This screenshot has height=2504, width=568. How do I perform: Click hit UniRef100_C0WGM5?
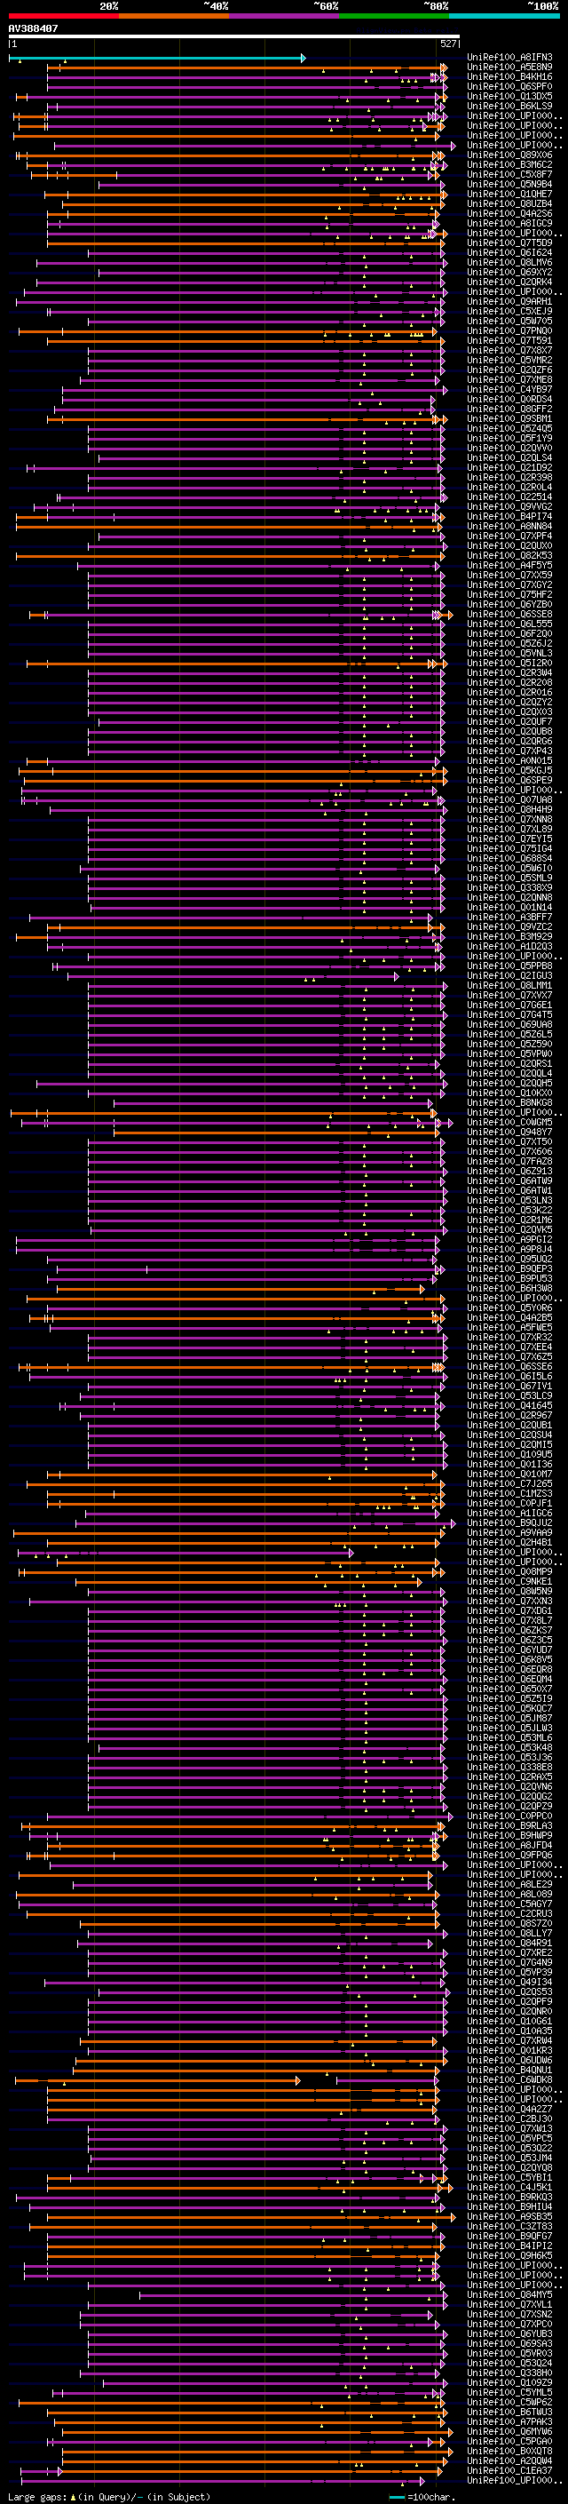tap(509, 1122)
